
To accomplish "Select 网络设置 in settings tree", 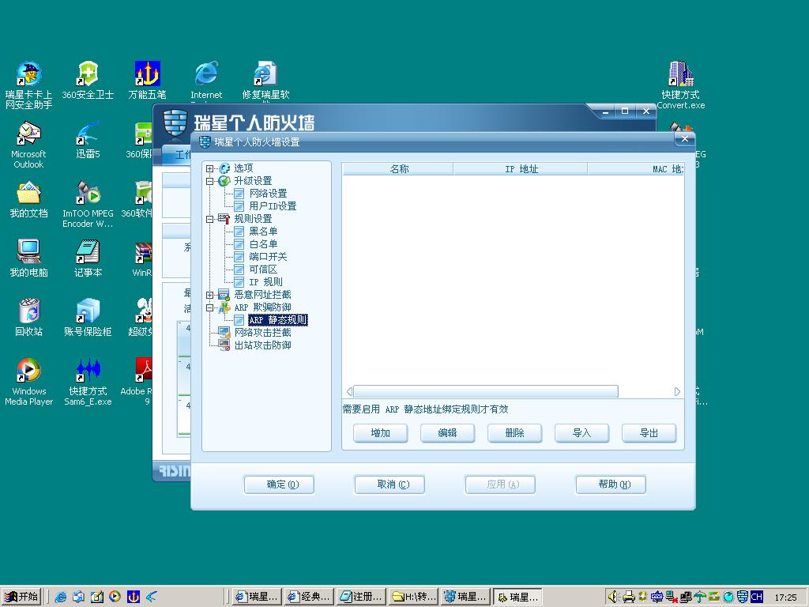I will pyautogui.click(x=268, y=194).
